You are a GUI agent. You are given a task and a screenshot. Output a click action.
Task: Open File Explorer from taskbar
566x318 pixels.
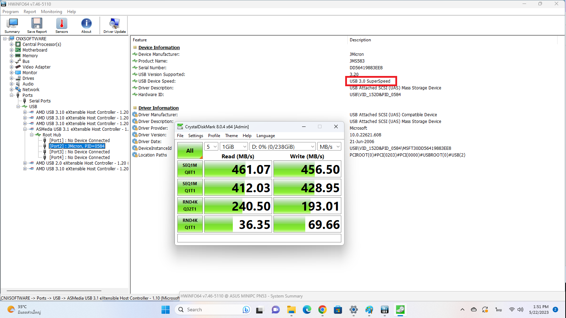coord(291,310)
